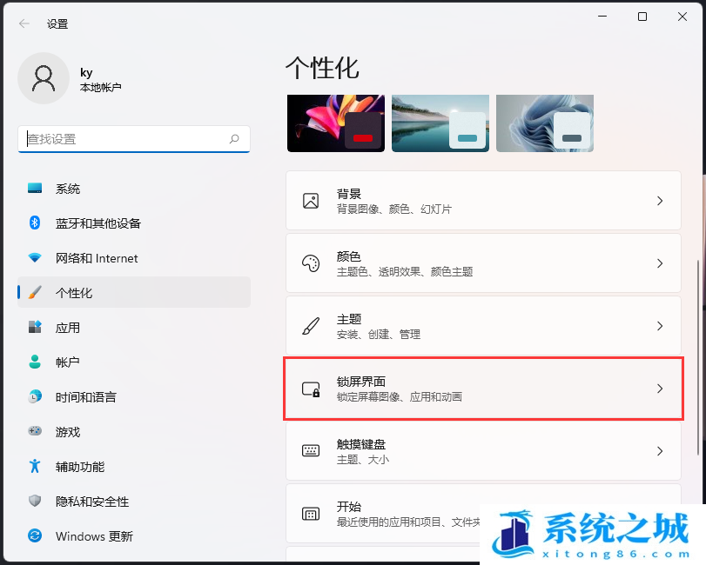
Task: Click the 触摸键盘 keyboard icon
Action: click(311, 451)
